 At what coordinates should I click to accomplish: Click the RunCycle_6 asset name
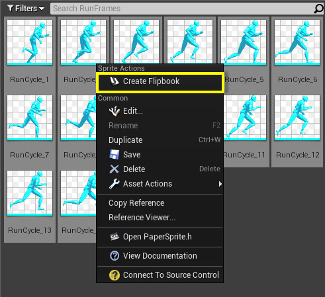tap(298, 79)
